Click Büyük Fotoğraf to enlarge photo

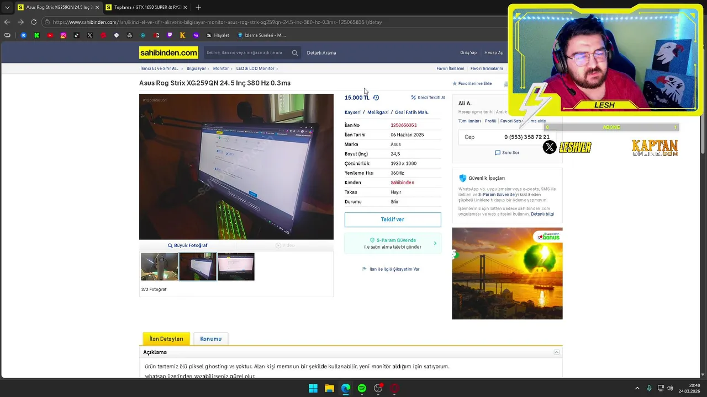point(188,245)
